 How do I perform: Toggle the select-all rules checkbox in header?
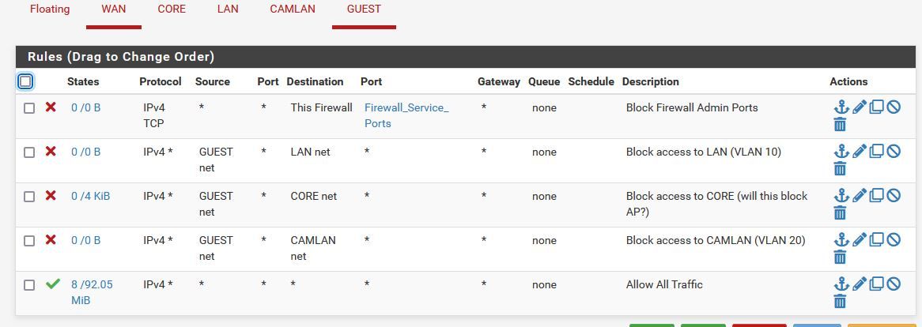(25, 81)
